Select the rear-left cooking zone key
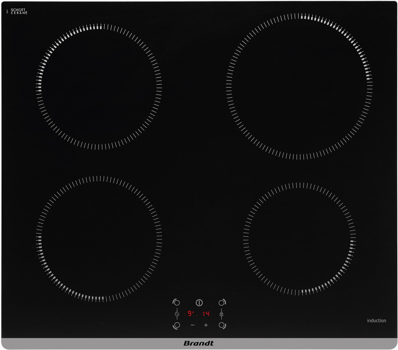 click(176, 303)
